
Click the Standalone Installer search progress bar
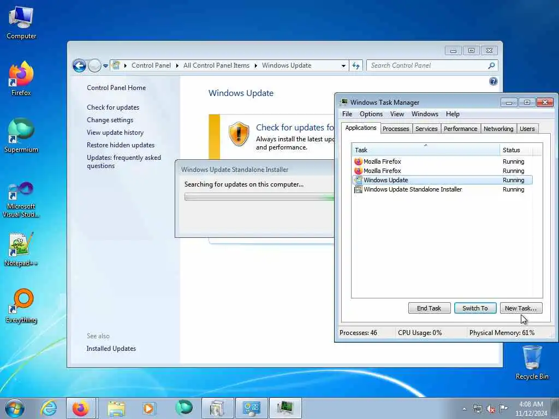coord(259,197)
